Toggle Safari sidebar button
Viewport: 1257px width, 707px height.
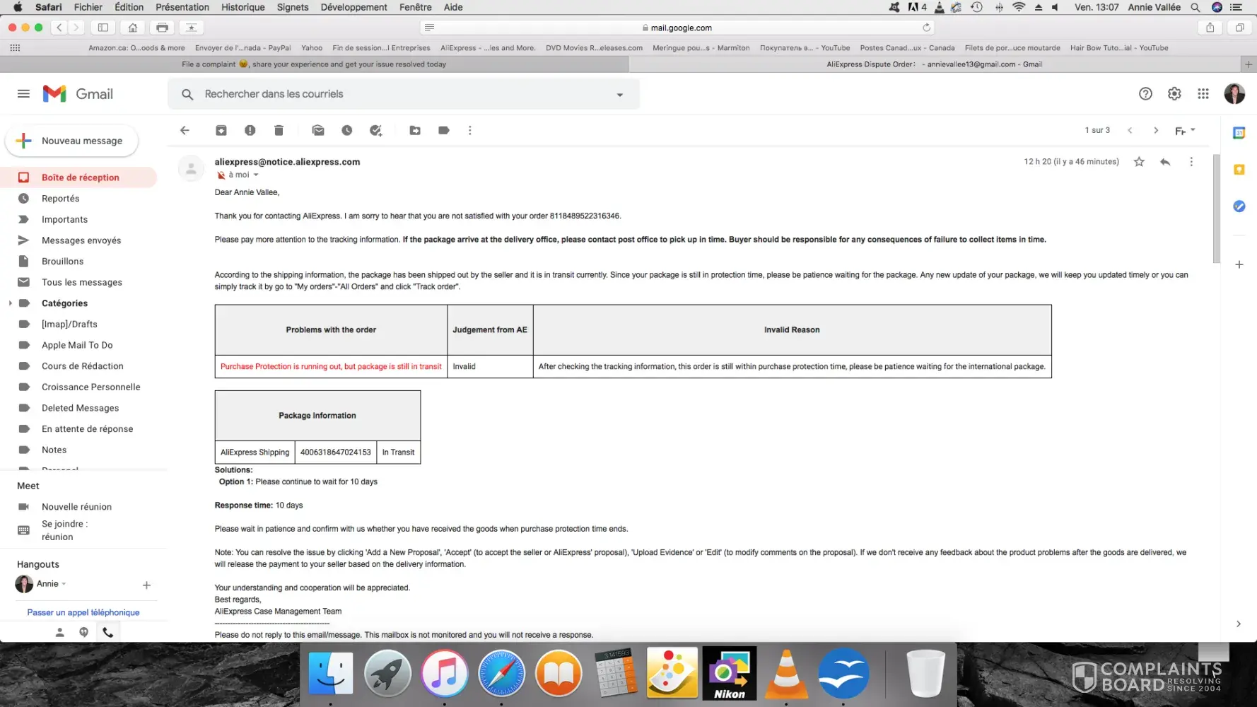point(103,28)
